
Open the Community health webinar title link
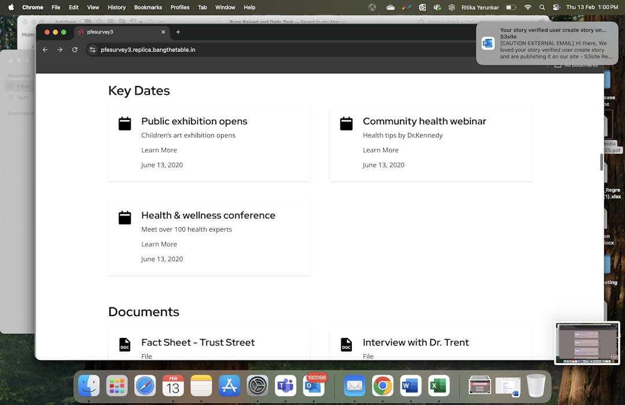pos(424,121)
